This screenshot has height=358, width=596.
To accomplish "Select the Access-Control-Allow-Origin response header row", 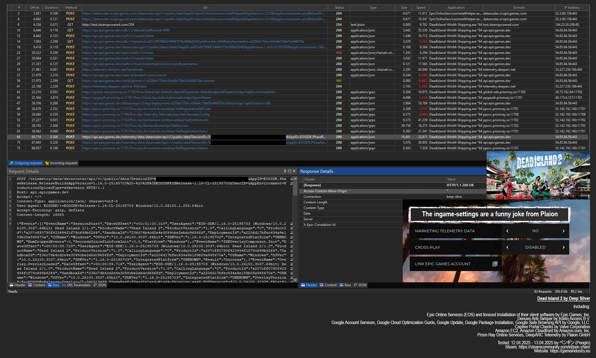I will (x=393, y=191).
